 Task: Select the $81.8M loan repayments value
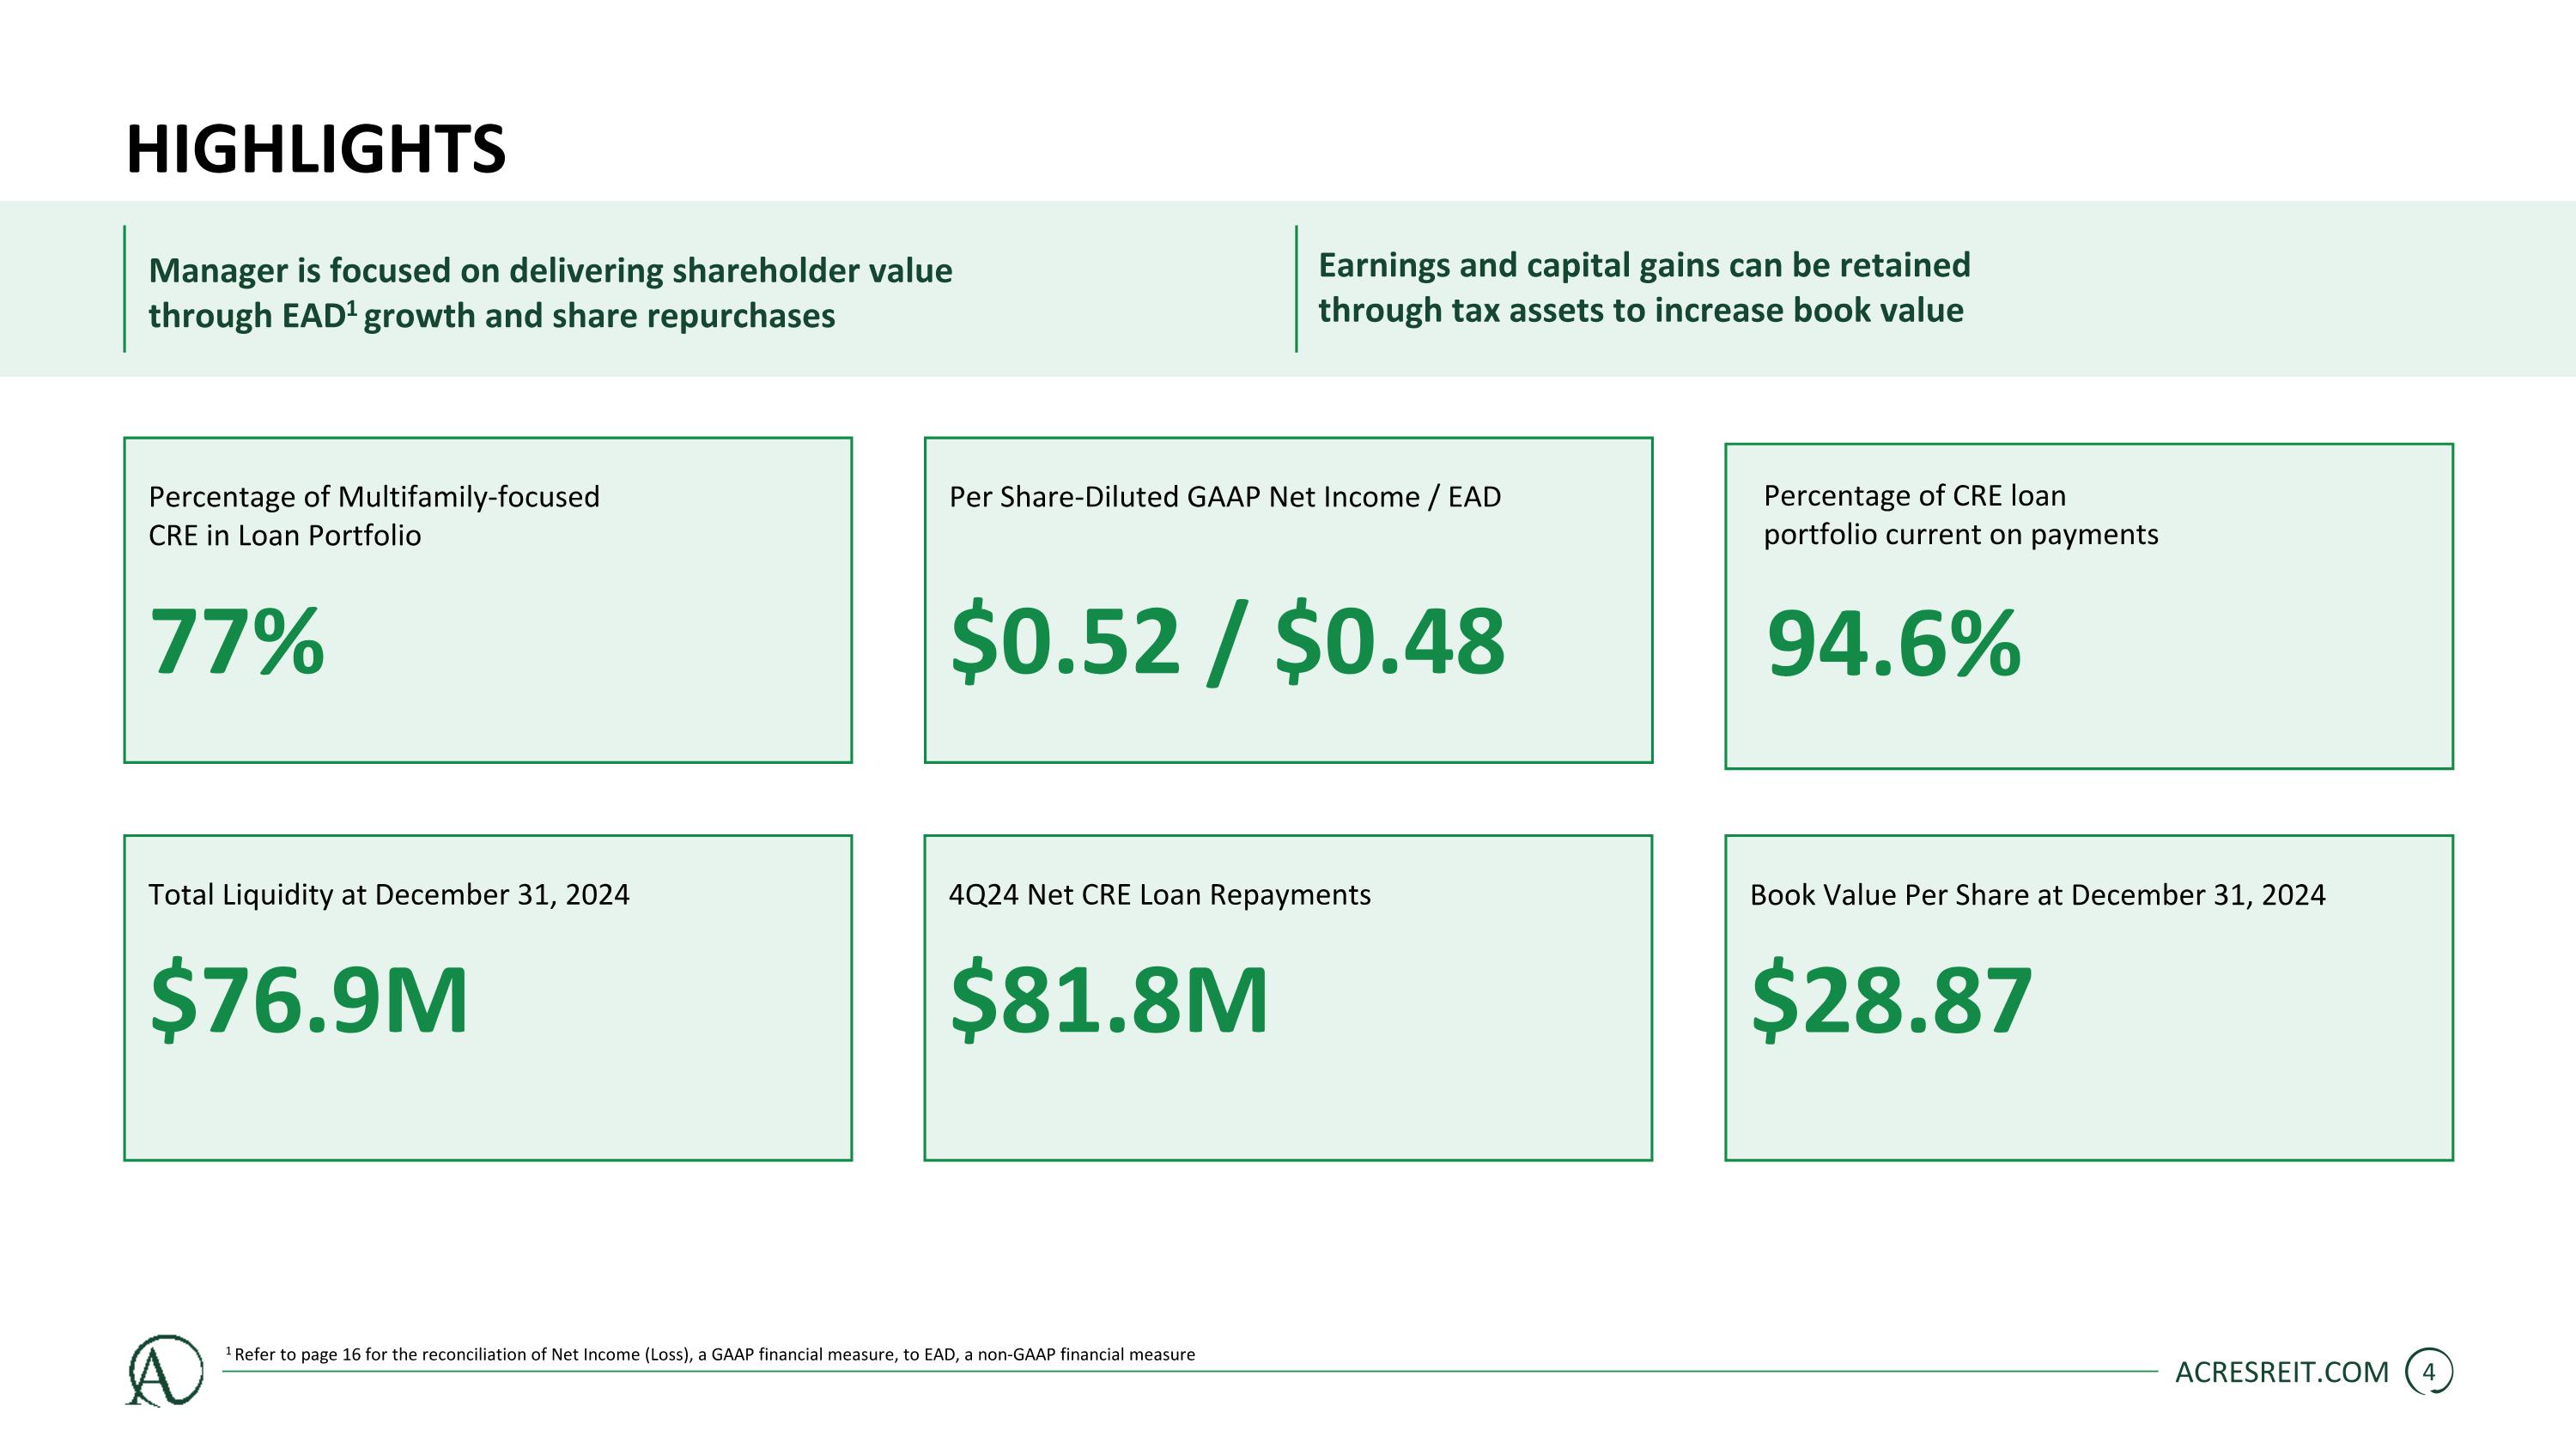click(1109, 999)
